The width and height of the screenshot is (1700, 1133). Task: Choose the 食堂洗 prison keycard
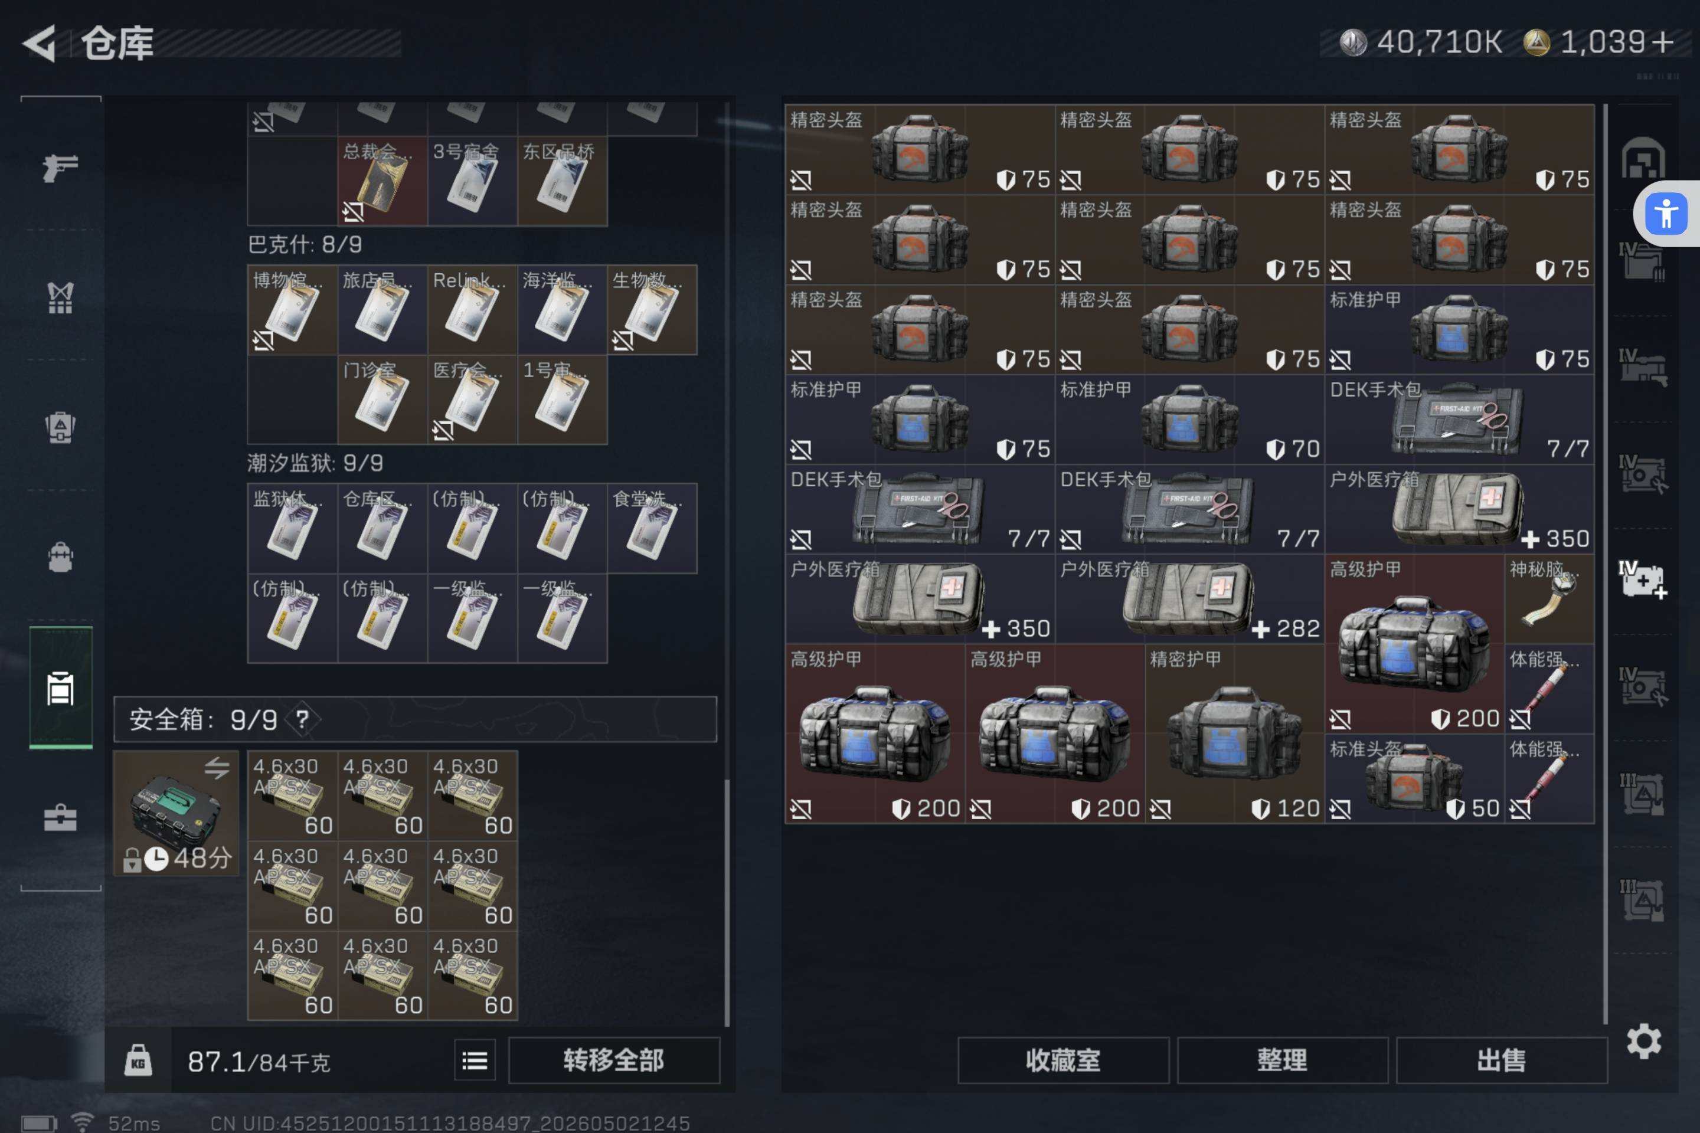(652, 528)
